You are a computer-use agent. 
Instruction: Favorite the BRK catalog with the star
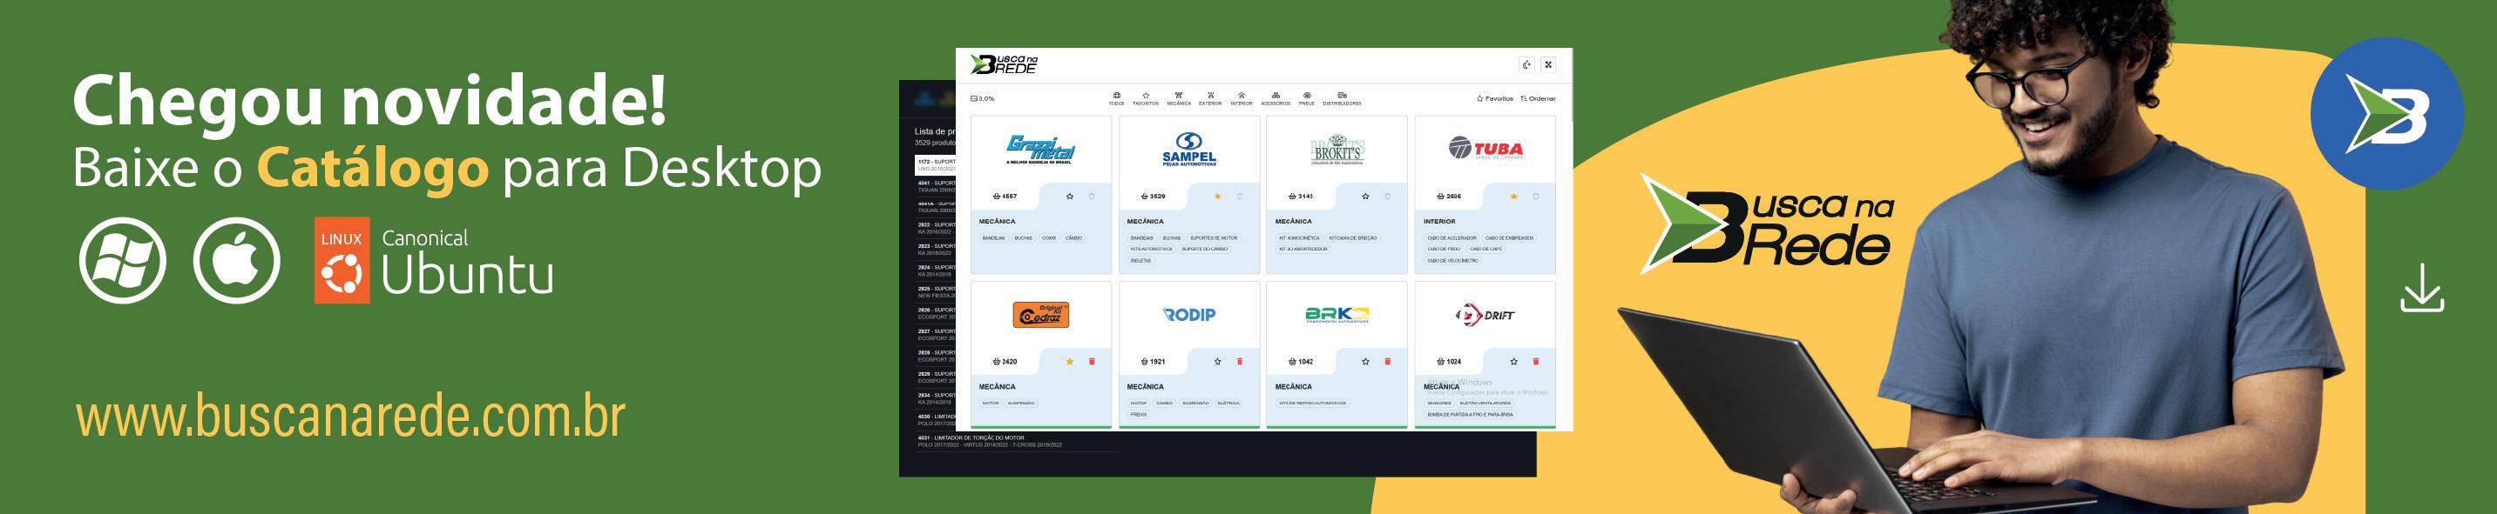click(1365, 361)
